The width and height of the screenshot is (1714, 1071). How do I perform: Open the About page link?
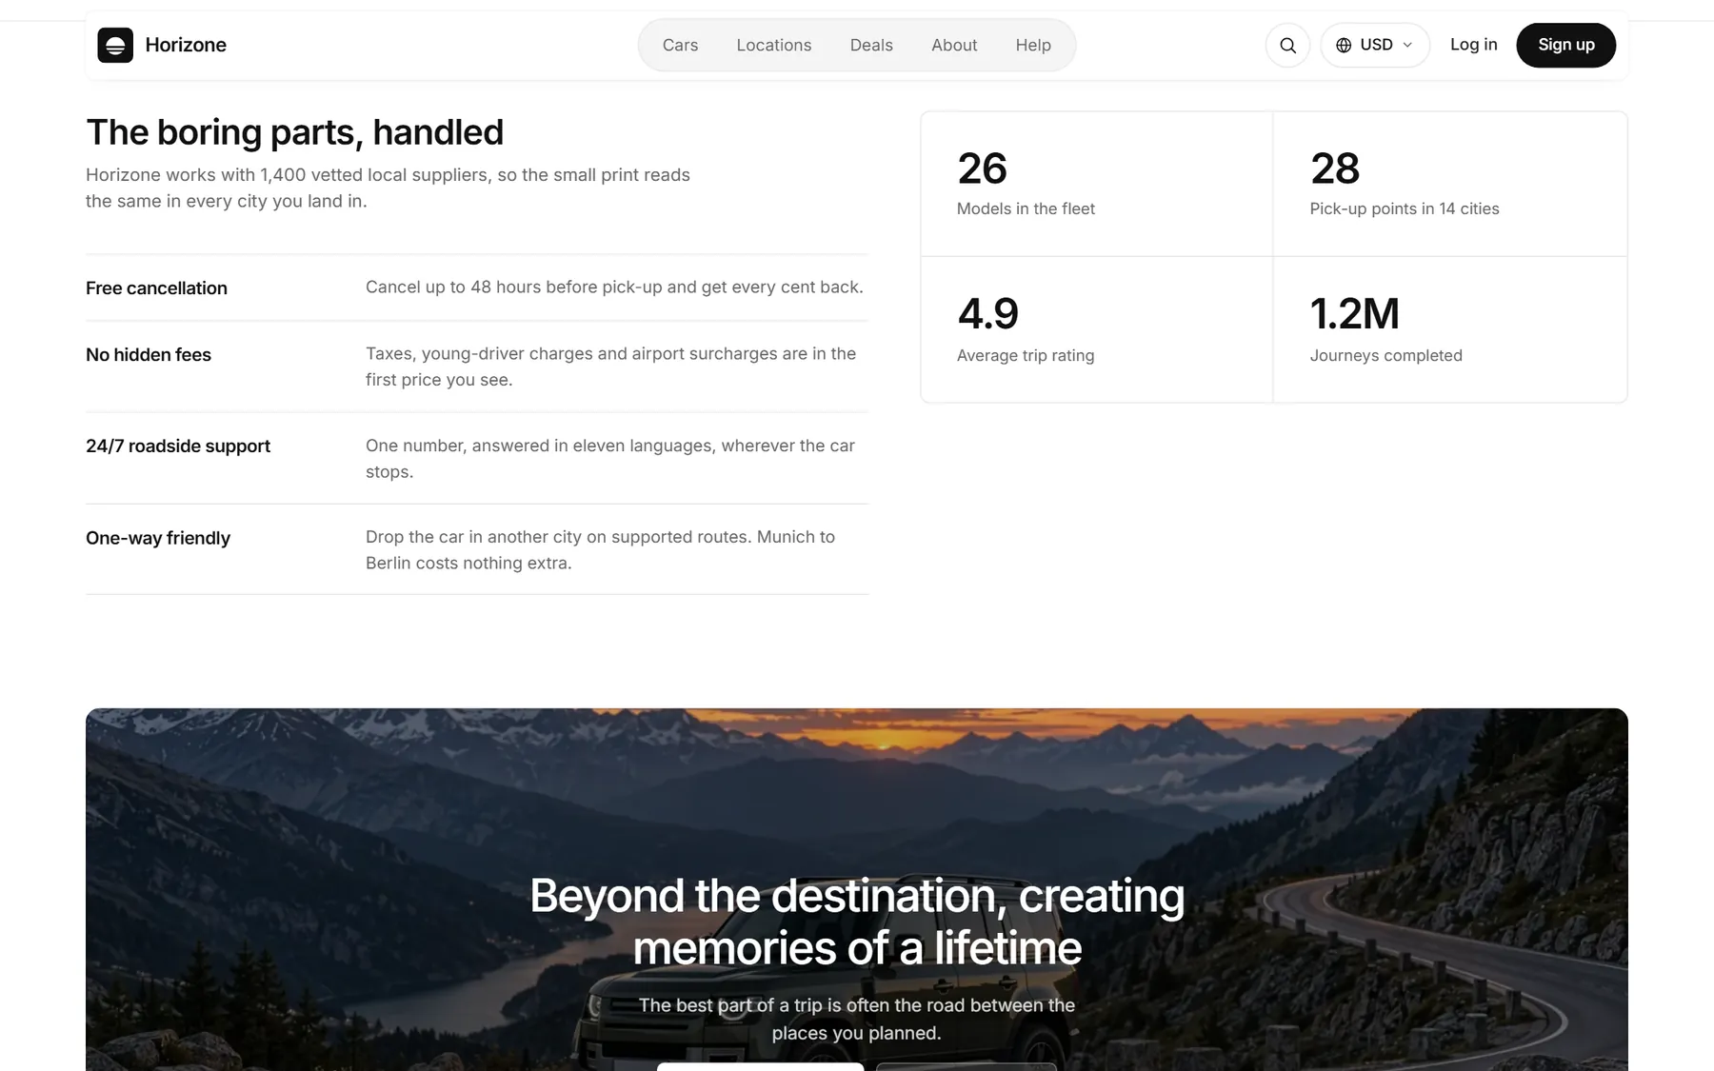(954, 45)
